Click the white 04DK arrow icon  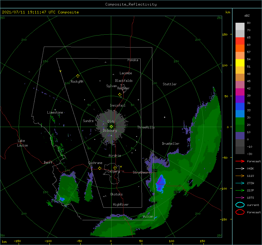click(240, 168)
